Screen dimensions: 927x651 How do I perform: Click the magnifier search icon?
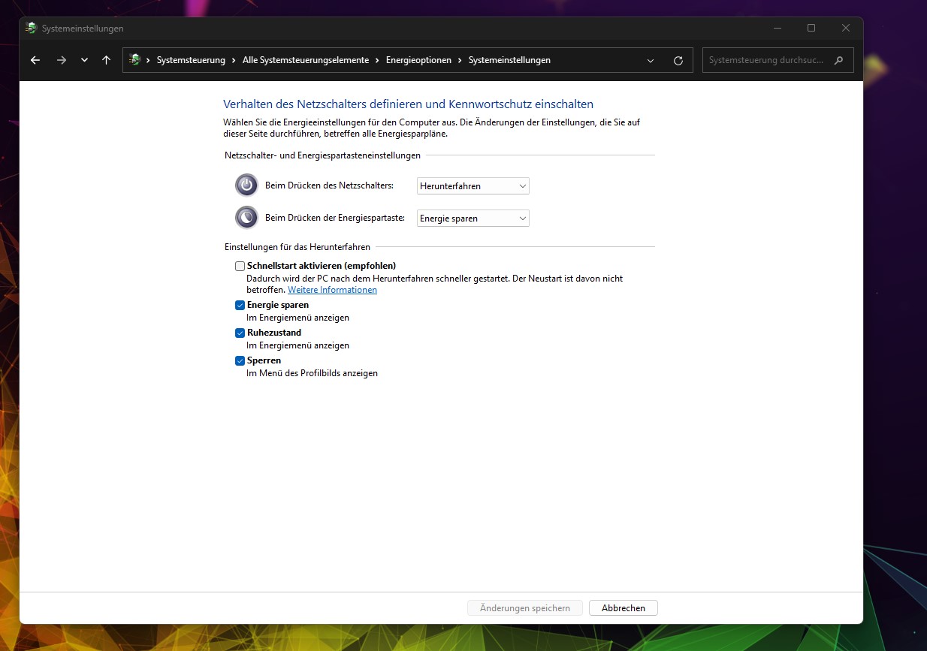839,60
